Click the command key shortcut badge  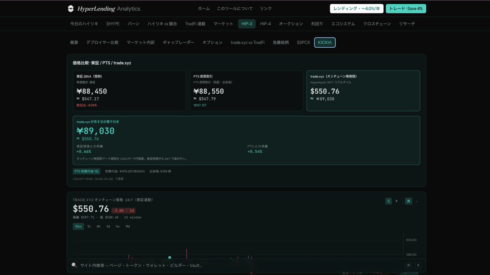[408, 265]
